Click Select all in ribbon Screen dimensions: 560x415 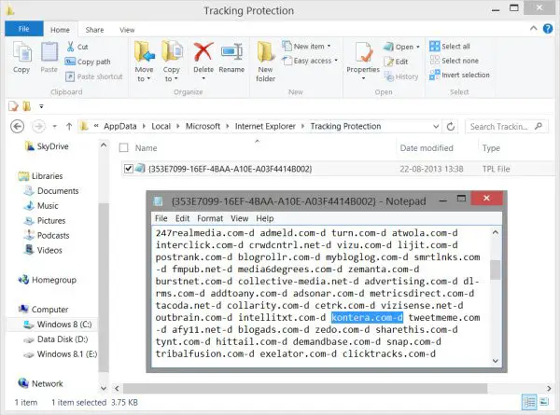coord(450,46)
